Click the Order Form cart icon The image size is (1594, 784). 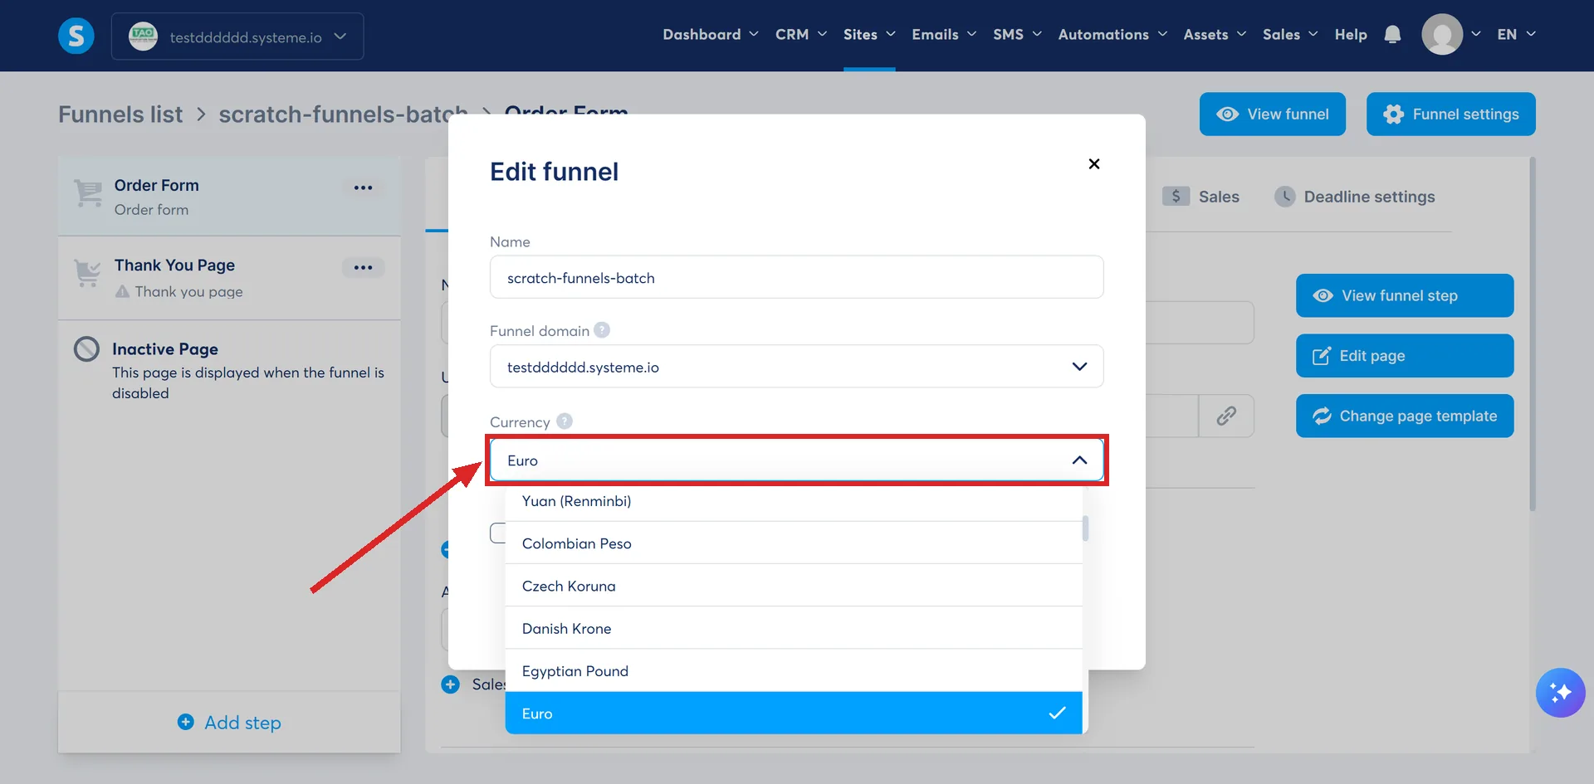(x=87, y=193)
